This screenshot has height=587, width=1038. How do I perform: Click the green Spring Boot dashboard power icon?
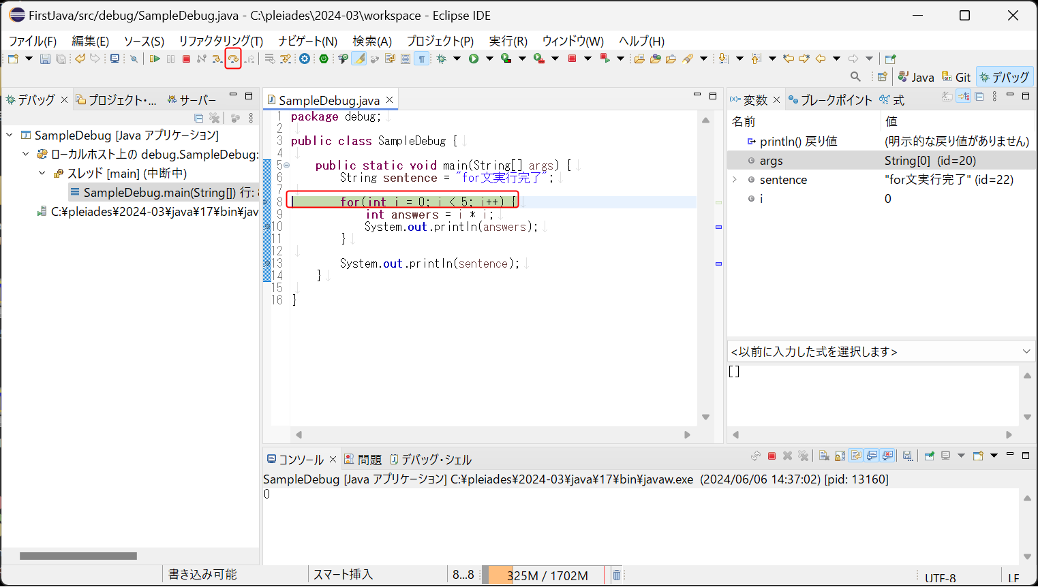324,59
